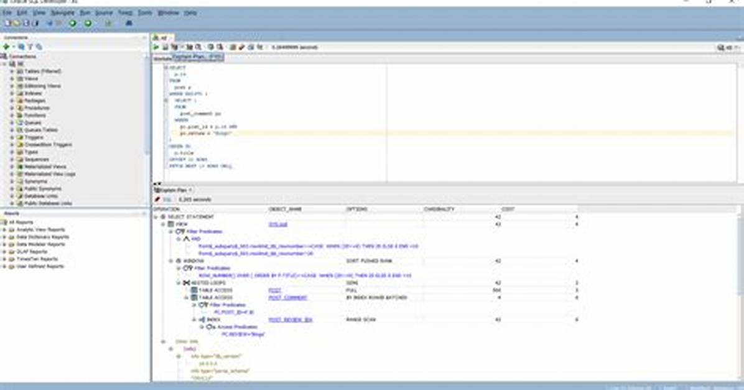This screenshot has height=390, width=744.
Task: Click the Explain Plan toolbar icon
Action: 175,47
